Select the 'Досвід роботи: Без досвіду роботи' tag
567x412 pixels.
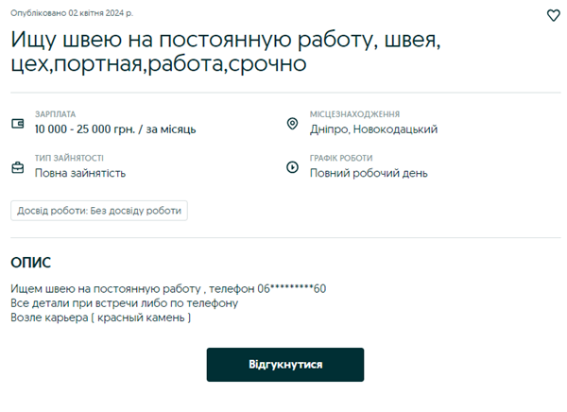point(99,210)
